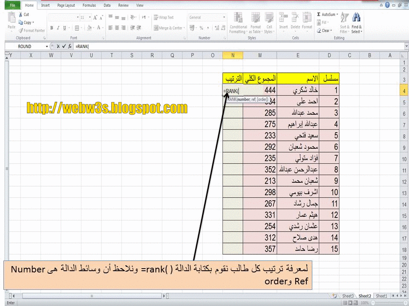Click the 'number' argument in RANK tooltip
The width and height of the screenshot is (409, 306).
pos(243,99)
